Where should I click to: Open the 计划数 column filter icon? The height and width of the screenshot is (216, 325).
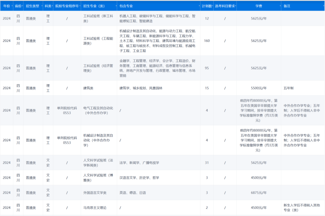pos(213,6)
